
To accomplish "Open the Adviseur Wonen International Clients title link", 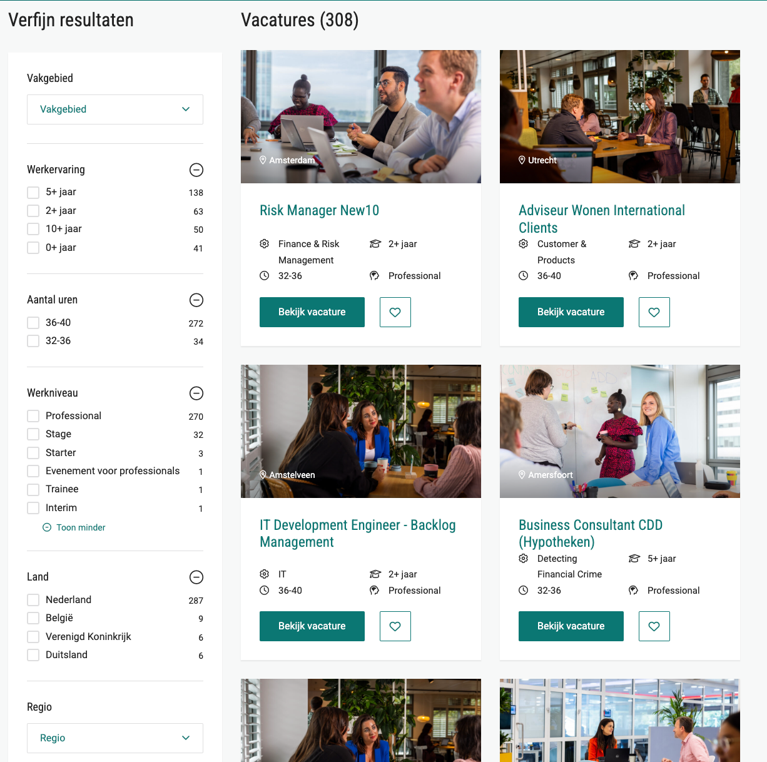I will pos(602,219).
